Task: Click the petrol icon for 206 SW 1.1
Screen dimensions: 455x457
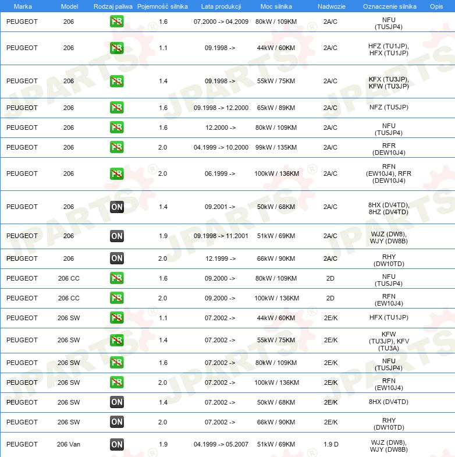Action: [116, 318]
